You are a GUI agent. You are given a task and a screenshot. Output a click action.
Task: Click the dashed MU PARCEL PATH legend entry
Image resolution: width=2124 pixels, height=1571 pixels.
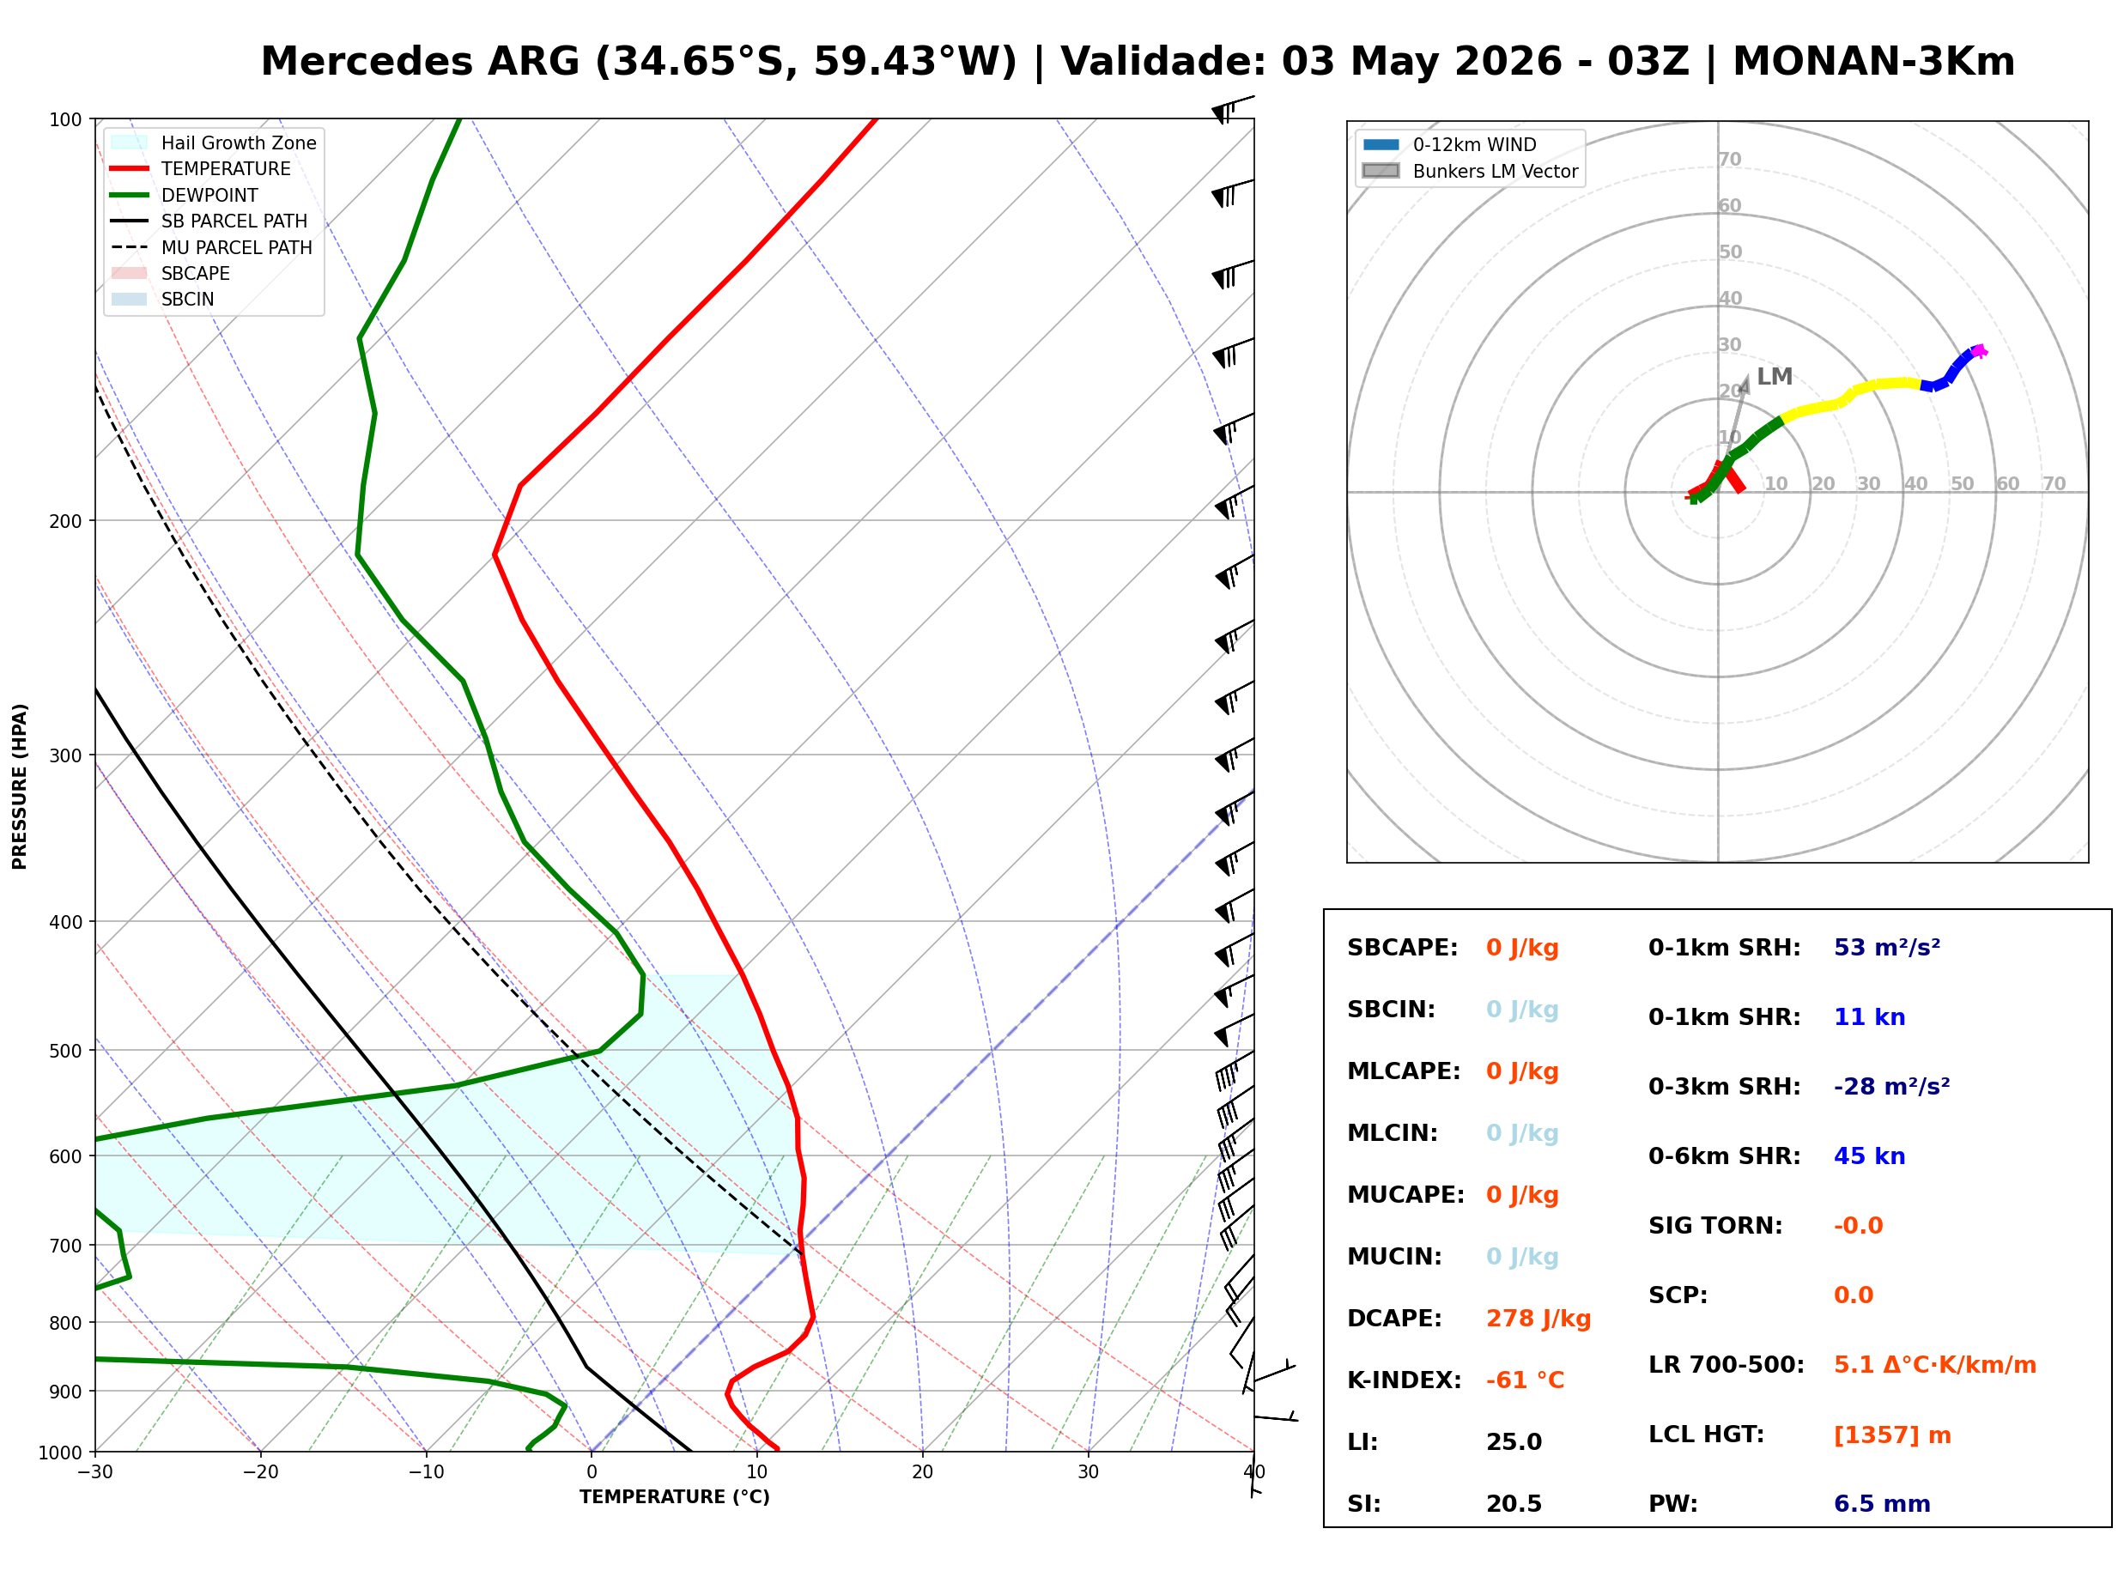click(x=211, y=247)
